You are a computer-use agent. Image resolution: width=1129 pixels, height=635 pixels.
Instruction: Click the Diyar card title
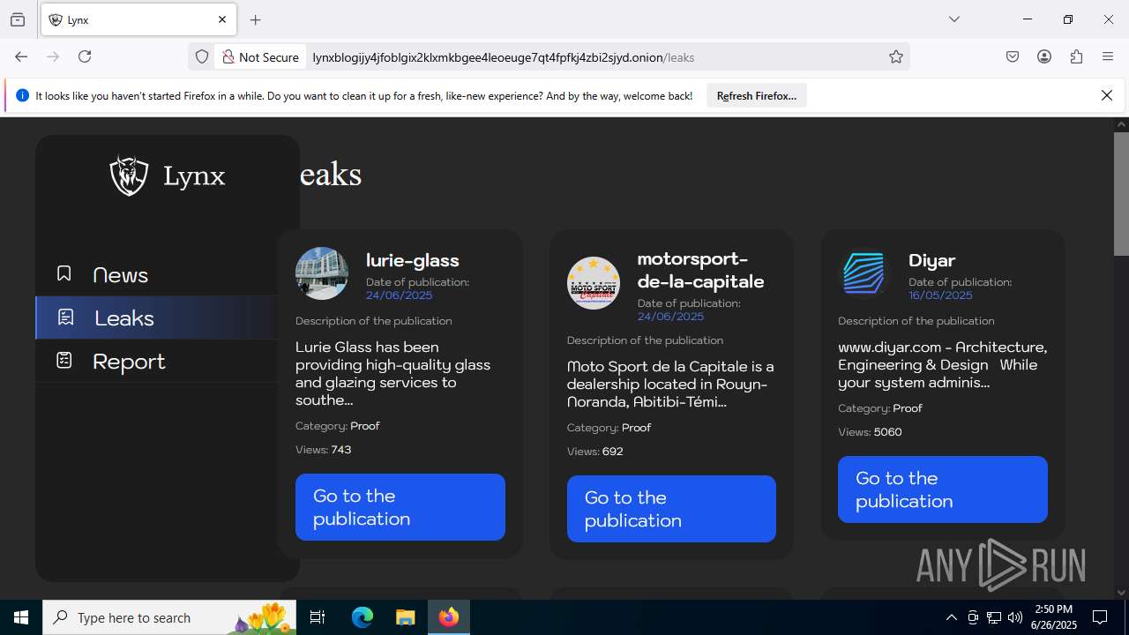[931, 260]
